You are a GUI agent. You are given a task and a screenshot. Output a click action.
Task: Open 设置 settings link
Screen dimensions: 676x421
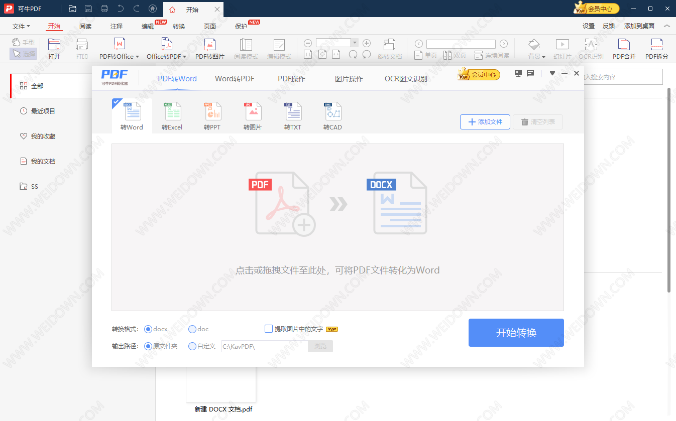tap(589, 26)
